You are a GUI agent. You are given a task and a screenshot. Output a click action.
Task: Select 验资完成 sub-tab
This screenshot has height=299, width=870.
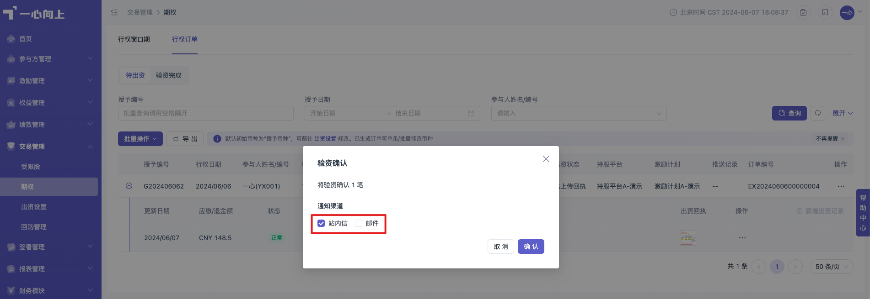[x=169, y=75]
